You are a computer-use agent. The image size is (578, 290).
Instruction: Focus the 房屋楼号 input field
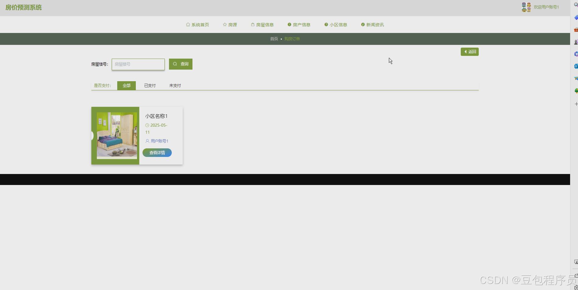(138, 64)
